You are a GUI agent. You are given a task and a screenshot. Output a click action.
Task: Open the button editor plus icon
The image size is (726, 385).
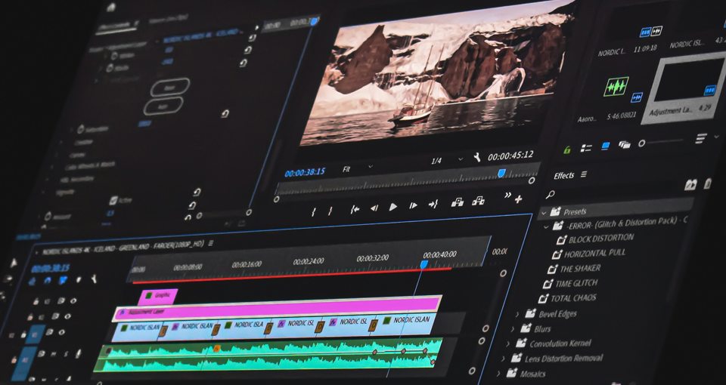click(519, 199)
